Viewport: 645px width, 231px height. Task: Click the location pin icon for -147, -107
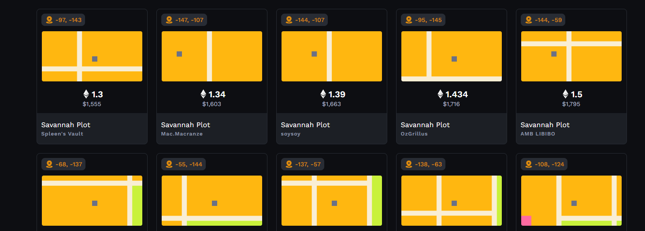click(x=169, y=20)
